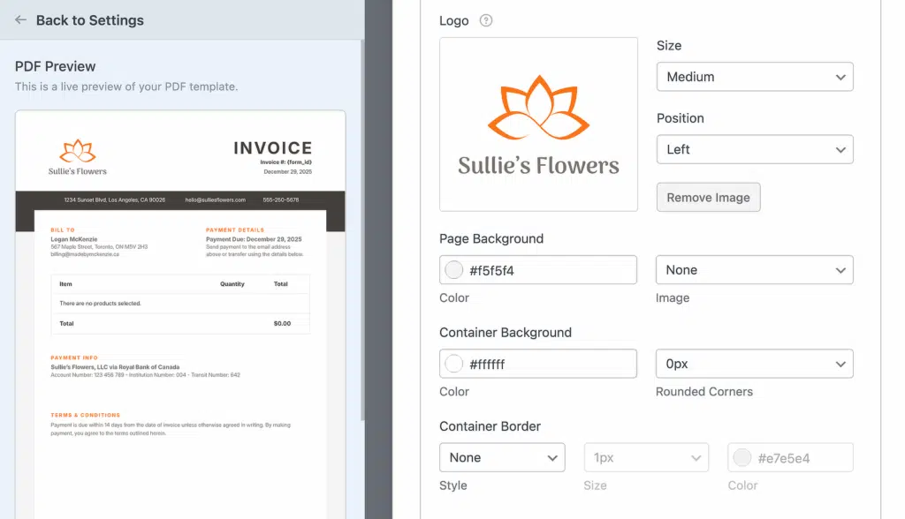This screenshot has height=519, width=905.
Task: Open the Container Border Style dropdown
Action: 502,457
